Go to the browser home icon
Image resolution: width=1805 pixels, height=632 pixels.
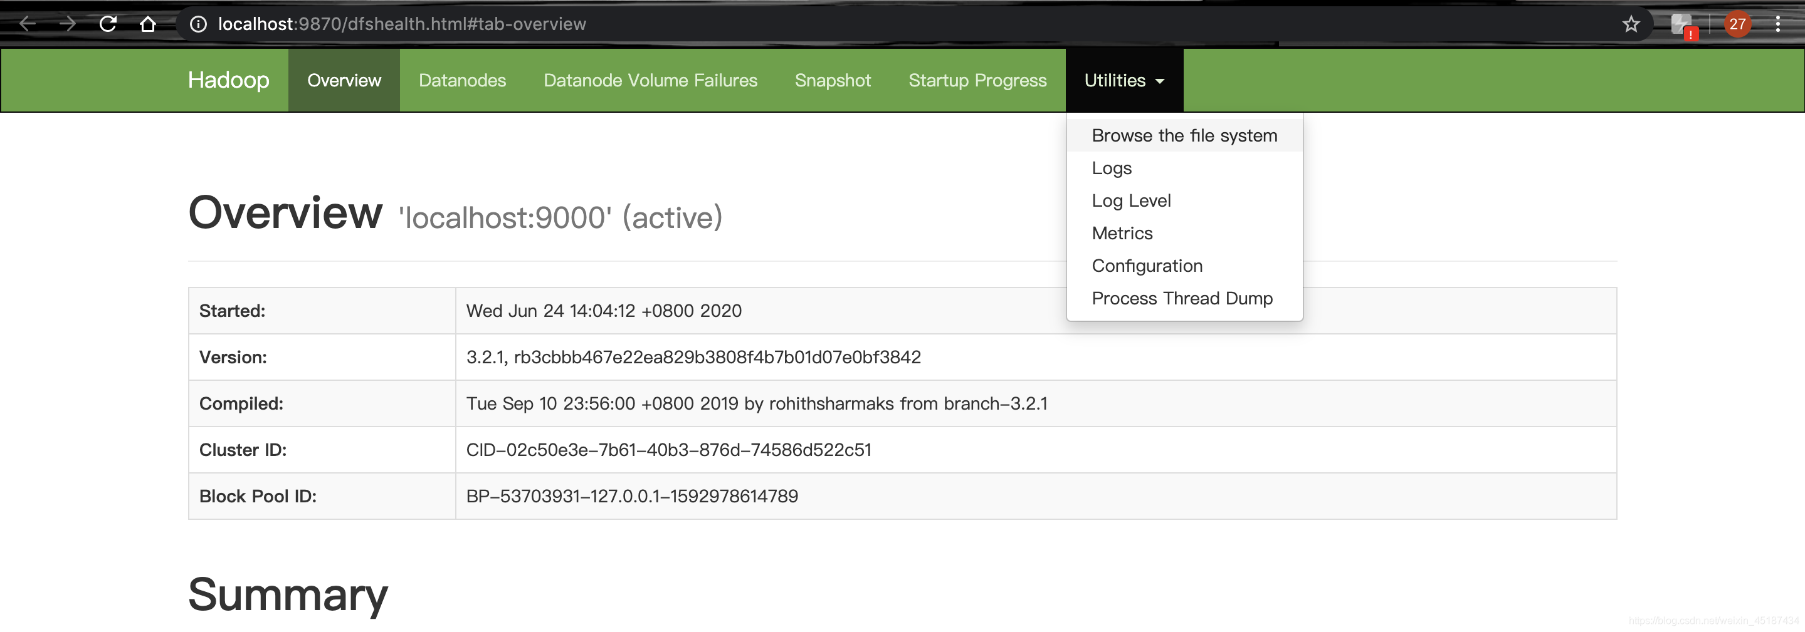tap(147, 24)
